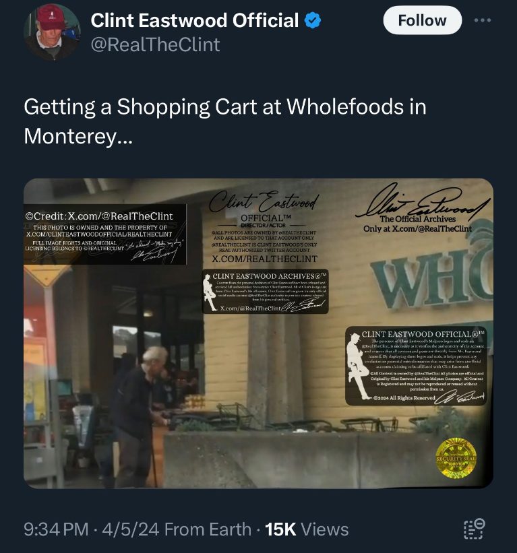Screen dimensions: 517x553
Task: Click the Clint Eastwood Official®™ badge with silhouette
Action: 416,365
